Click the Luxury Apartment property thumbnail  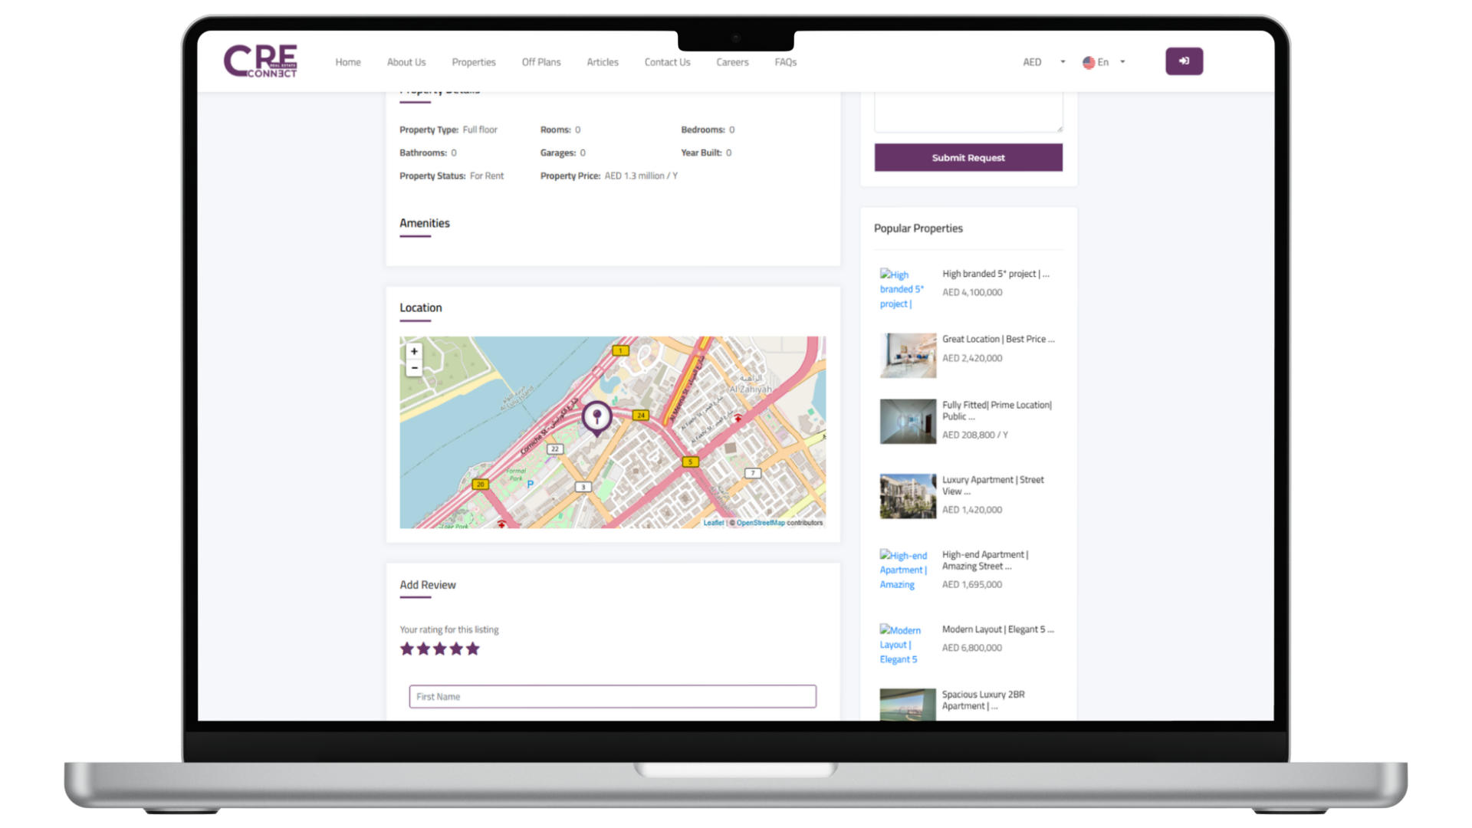tap(908, 496)
